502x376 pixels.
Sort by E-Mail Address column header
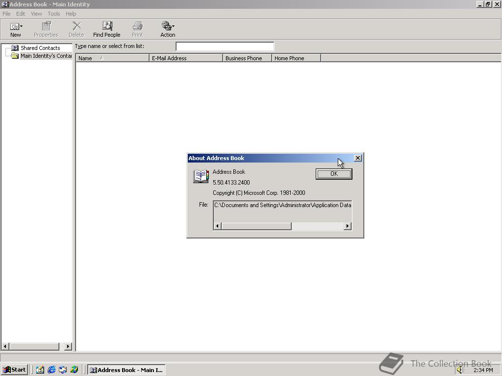click(186, 58)
